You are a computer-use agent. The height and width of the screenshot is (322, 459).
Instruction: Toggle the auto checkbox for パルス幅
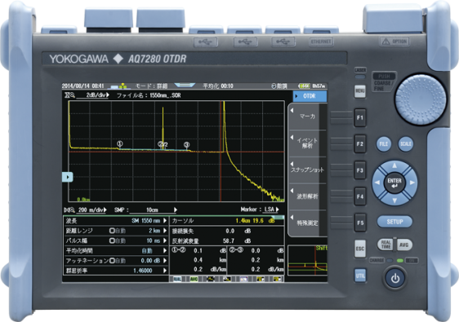(x=112, y=240)
